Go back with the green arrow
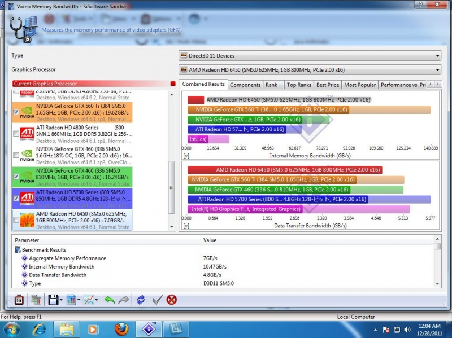The height and width of the screenshot is (338, 452). coord(110,300)
